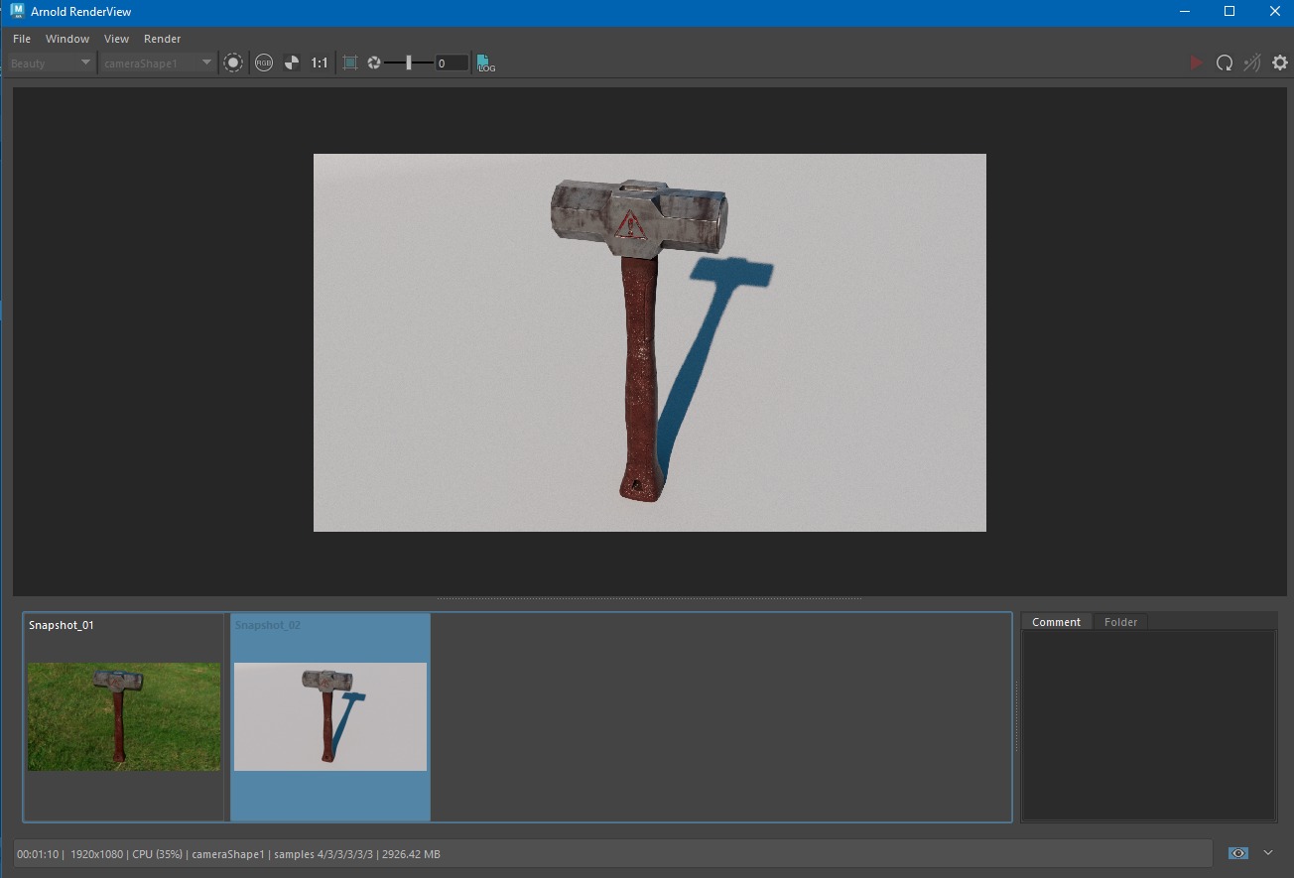Open the cameraShape1 camera dropdown

(x=157, y=62)
